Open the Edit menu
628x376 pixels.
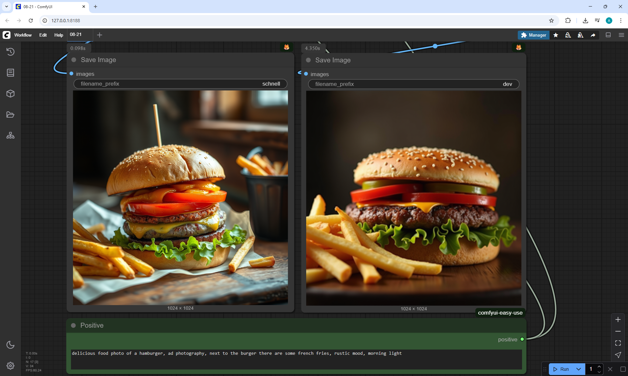43,35
